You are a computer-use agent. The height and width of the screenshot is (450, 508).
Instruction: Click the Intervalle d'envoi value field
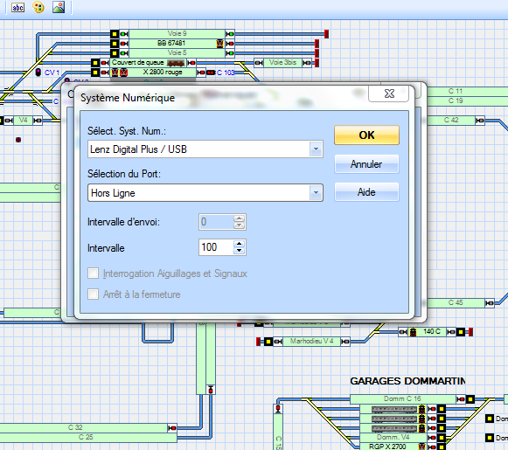[x=216, y=222]
